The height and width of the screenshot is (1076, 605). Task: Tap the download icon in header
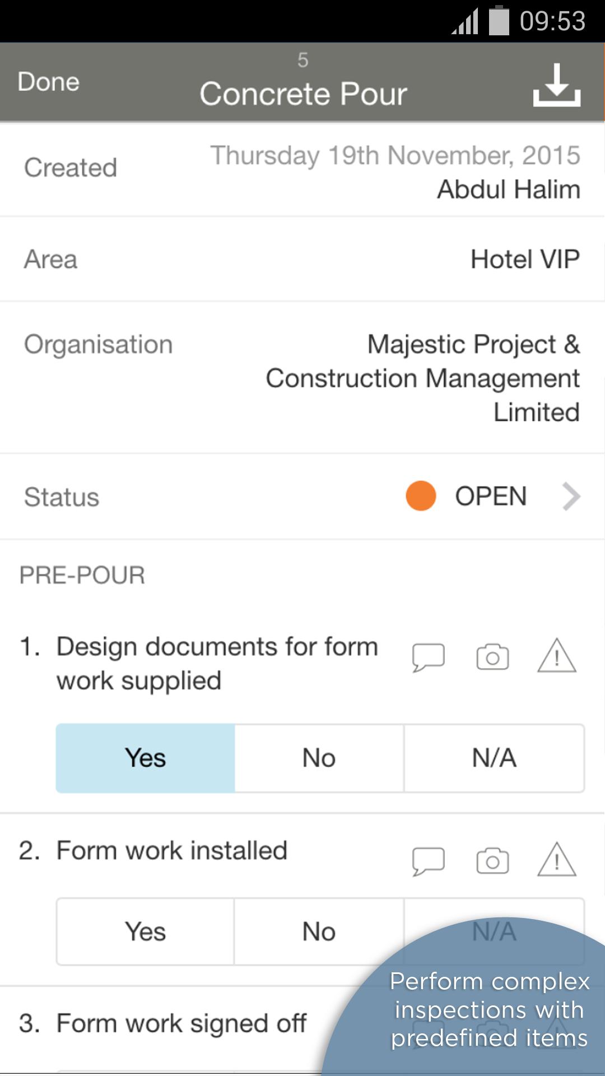point(556,85)
